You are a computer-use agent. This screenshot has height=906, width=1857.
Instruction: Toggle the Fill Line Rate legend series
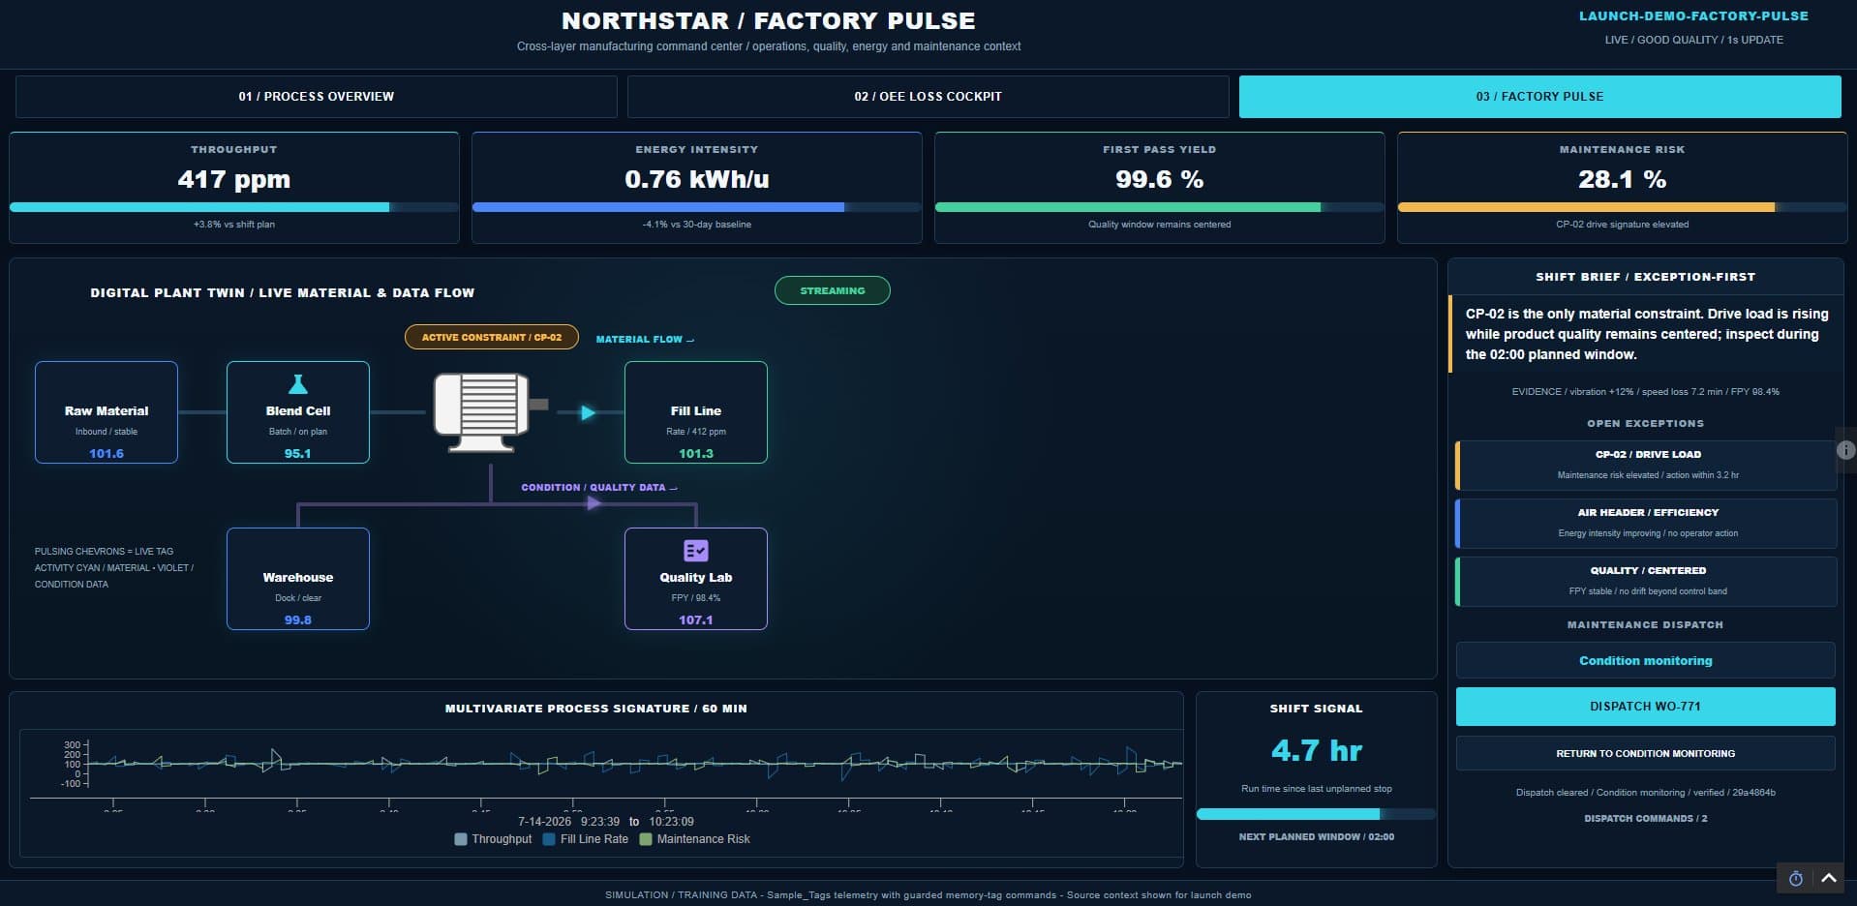586,839
